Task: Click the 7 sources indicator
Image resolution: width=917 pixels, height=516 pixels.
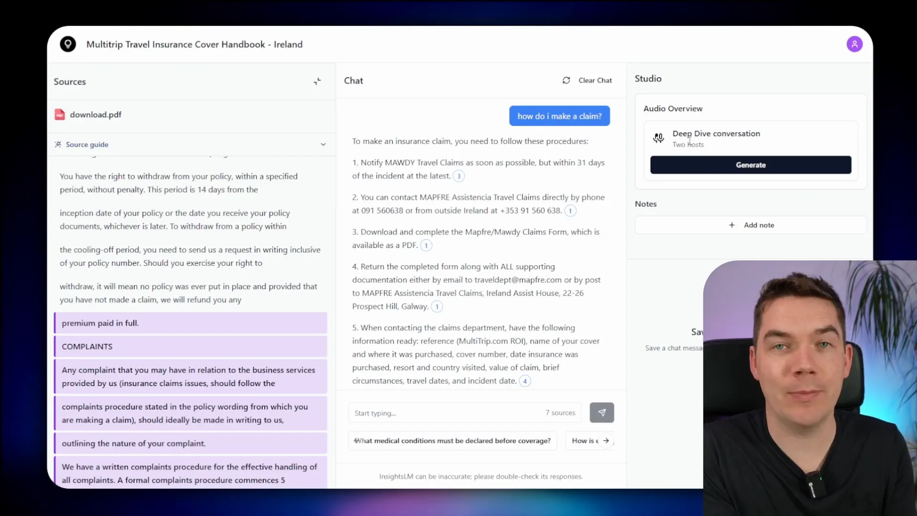Action: (x=560, y=413)
